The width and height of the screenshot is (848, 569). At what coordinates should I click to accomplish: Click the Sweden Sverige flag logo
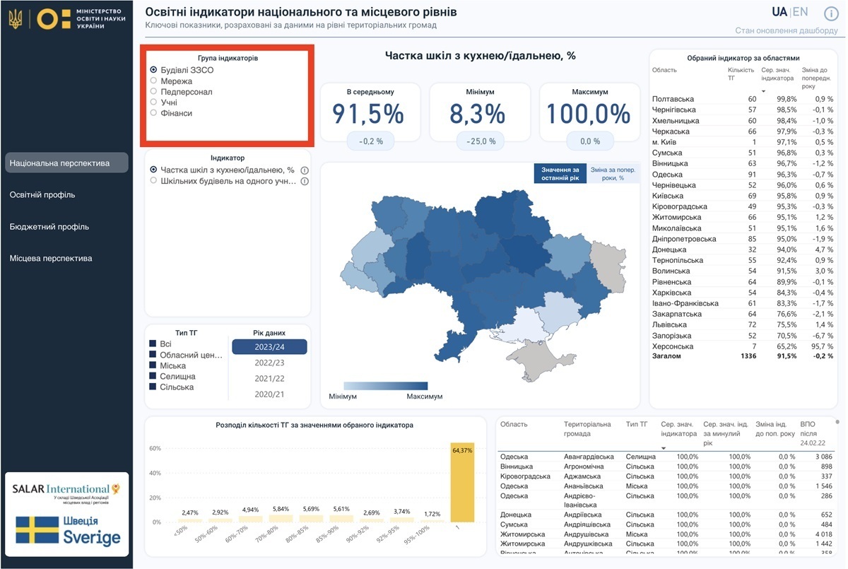coord(66,531)
